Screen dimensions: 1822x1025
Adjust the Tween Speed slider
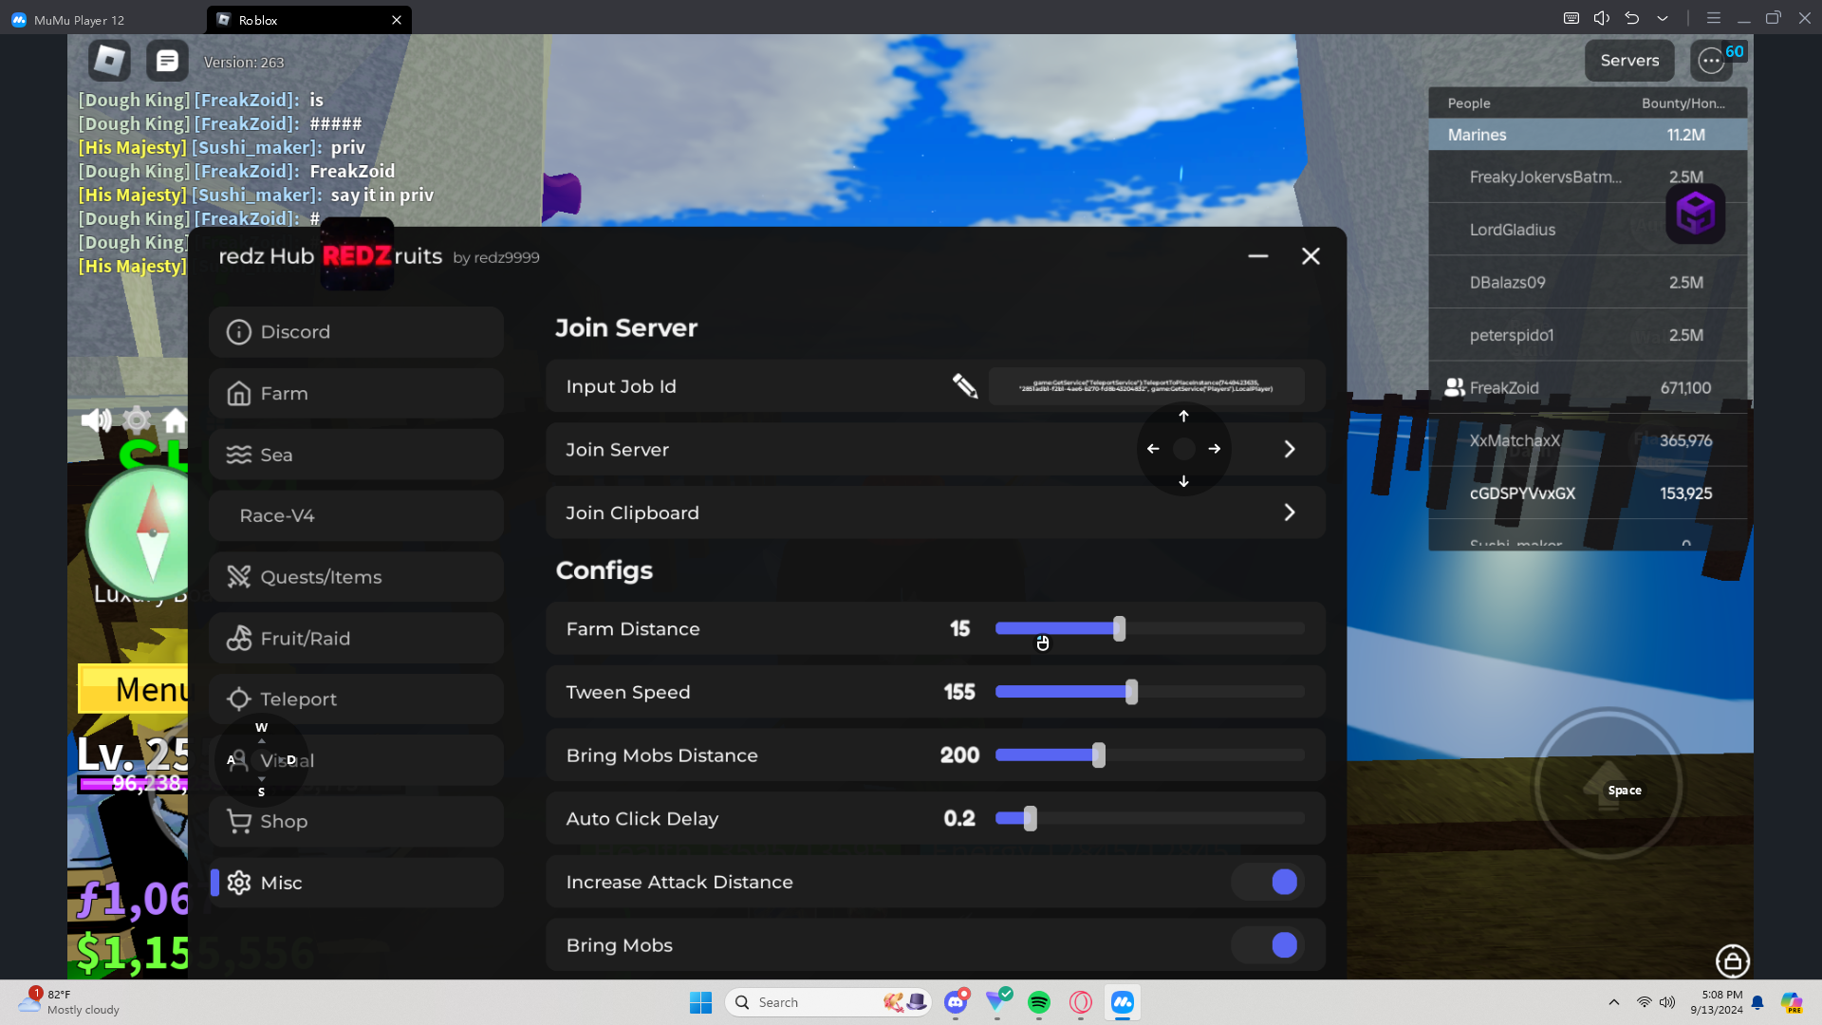click(1150, 692)
